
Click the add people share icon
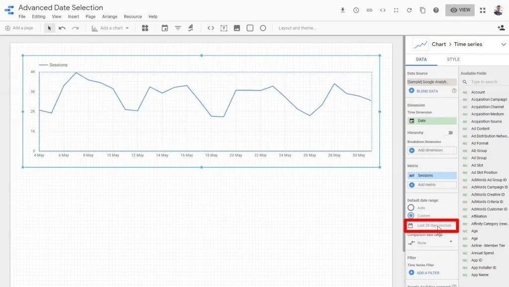[501, 28]
